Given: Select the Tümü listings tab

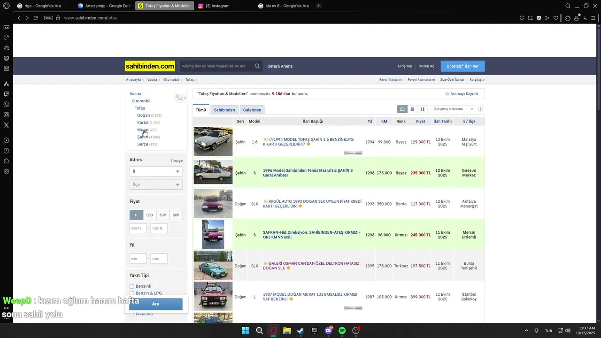Looking at the screenshot, I should point(201,110).
